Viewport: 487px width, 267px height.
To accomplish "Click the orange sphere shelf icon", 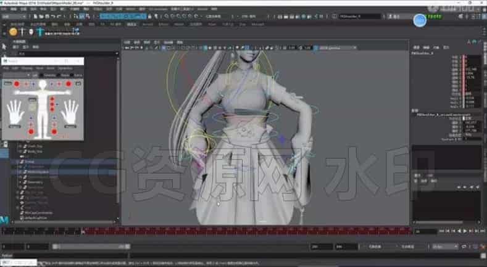I will 13,31.
